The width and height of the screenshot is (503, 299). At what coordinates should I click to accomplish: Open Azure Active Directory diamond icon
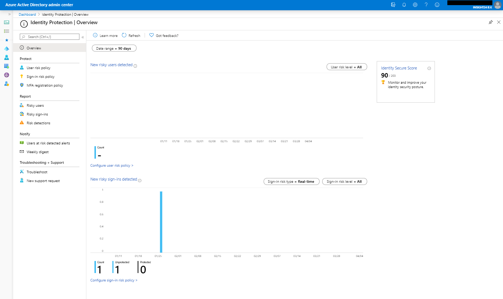coord(6,49)
